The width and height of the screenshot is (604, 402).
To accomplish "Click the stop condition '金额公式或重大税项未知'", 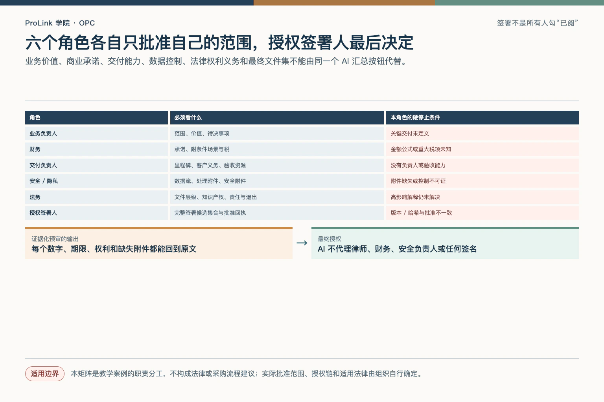I will [x=482, y=149].
